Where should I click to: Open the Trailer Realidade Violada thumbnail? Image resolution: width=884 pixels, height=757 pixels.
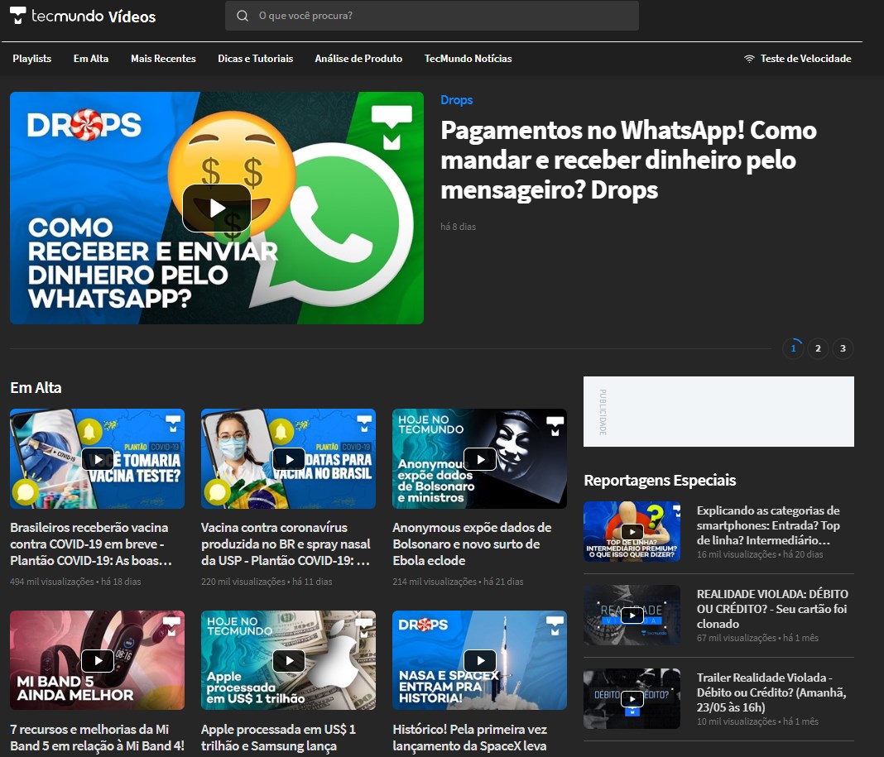click(x=632, y=698)
